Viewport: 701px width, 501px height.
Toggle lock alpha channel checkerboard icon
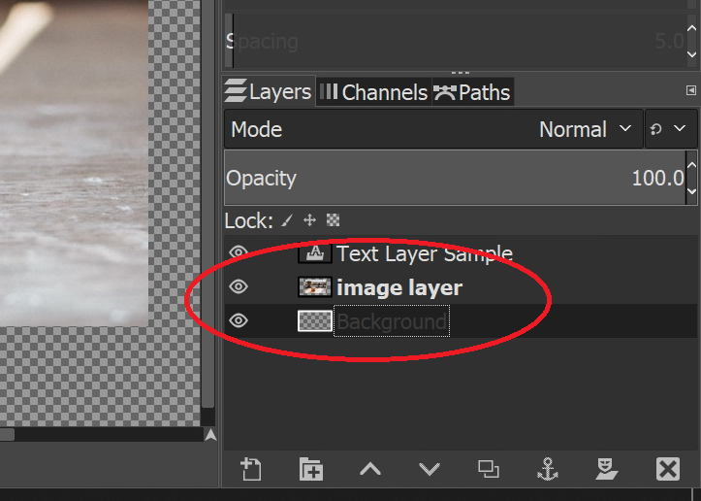pyautogui.click(x=333, y=220)
